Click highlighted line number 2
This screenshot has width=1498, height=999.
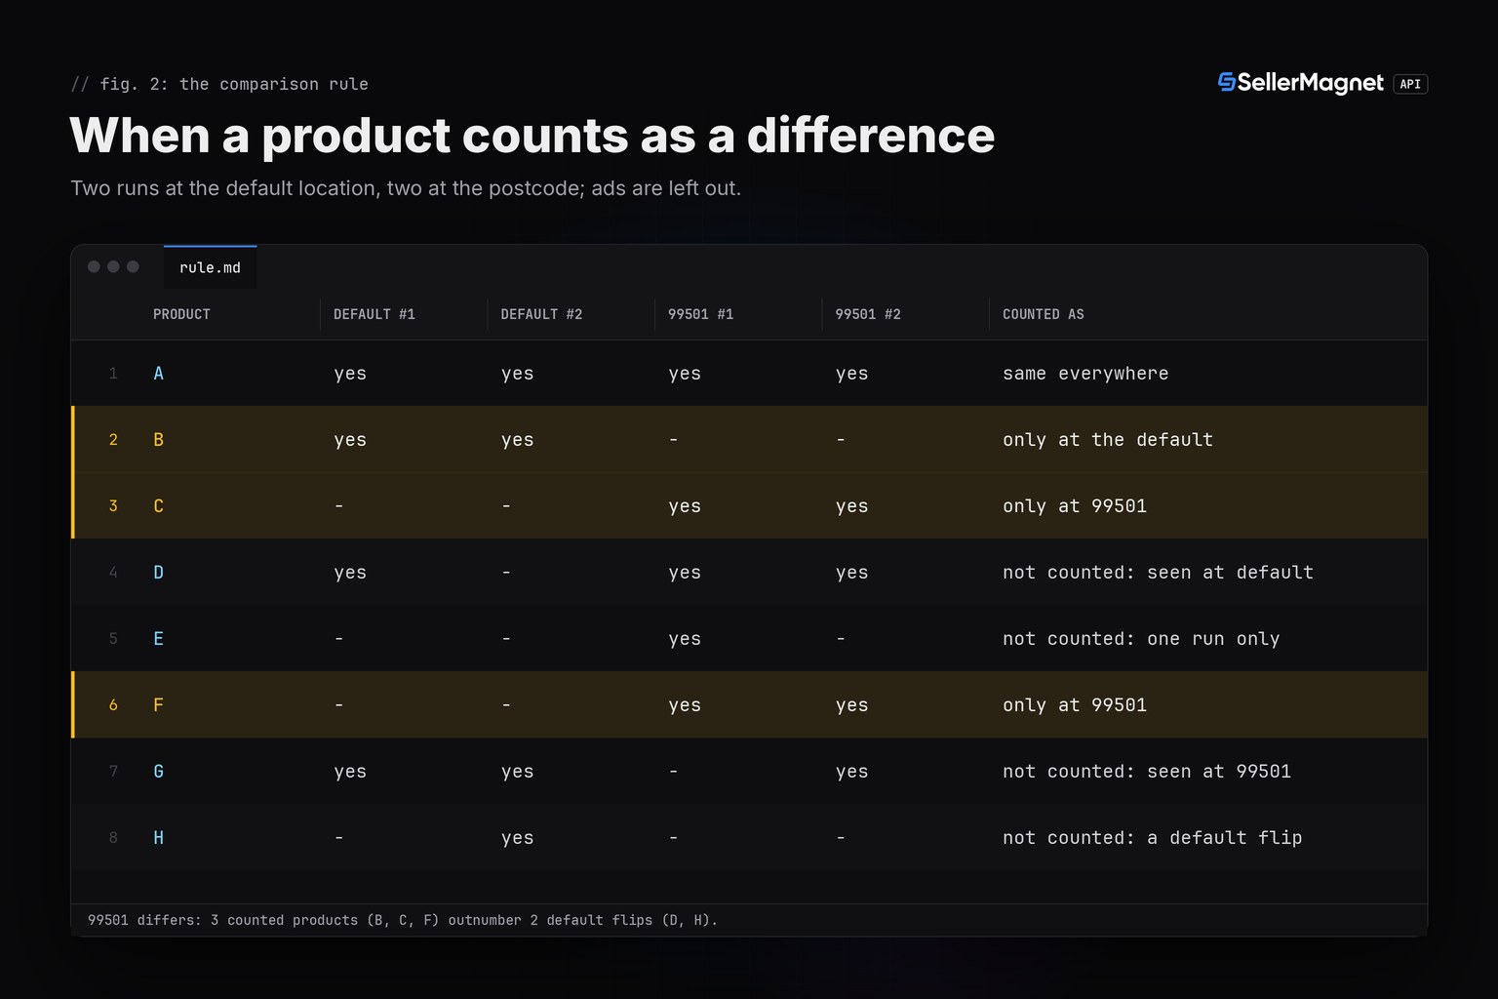(113, 440)
